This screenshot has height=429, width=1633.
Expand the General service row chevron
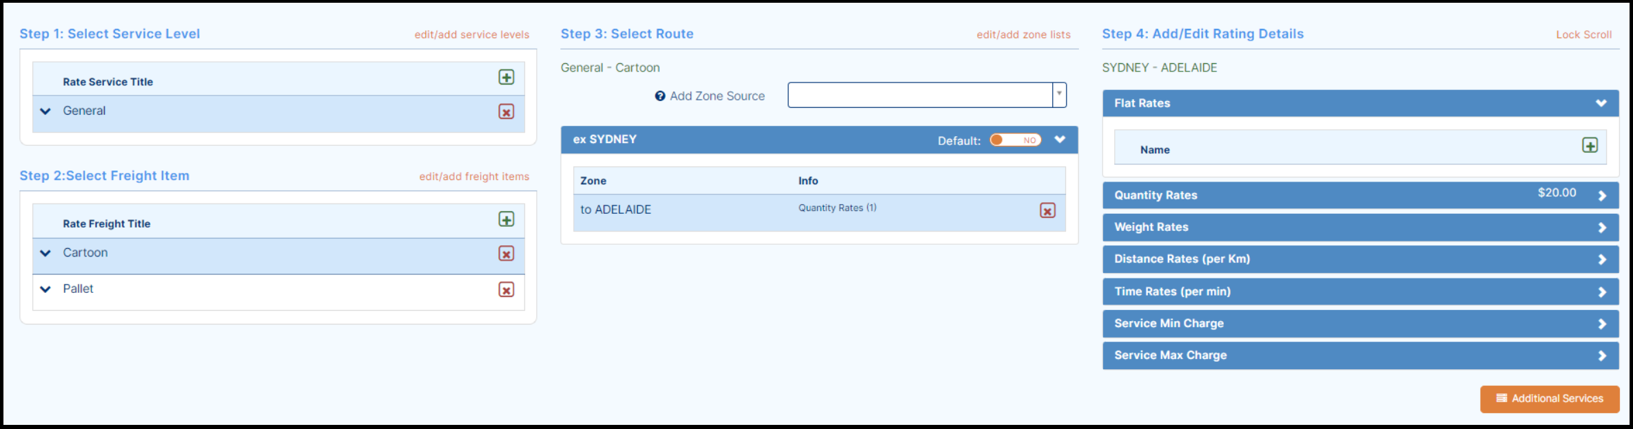click(45, 111)
